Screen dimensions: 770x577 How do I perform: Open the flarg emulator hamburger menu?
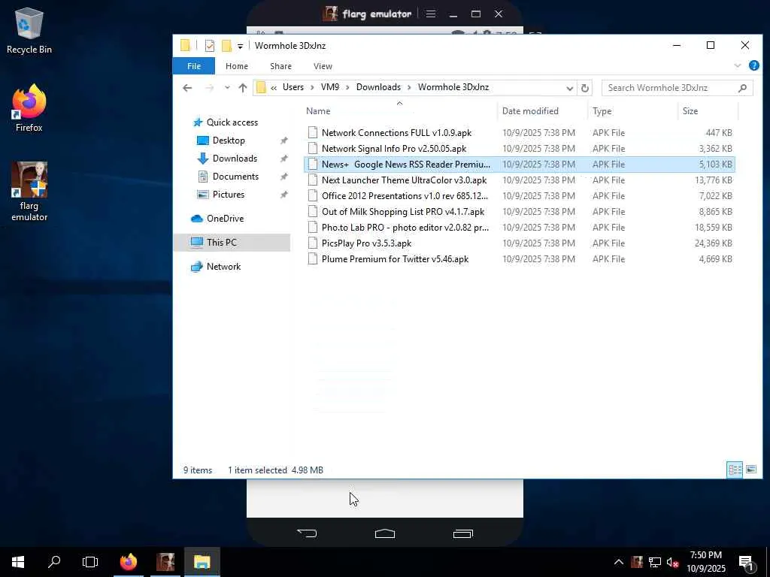tap(431, 14)
